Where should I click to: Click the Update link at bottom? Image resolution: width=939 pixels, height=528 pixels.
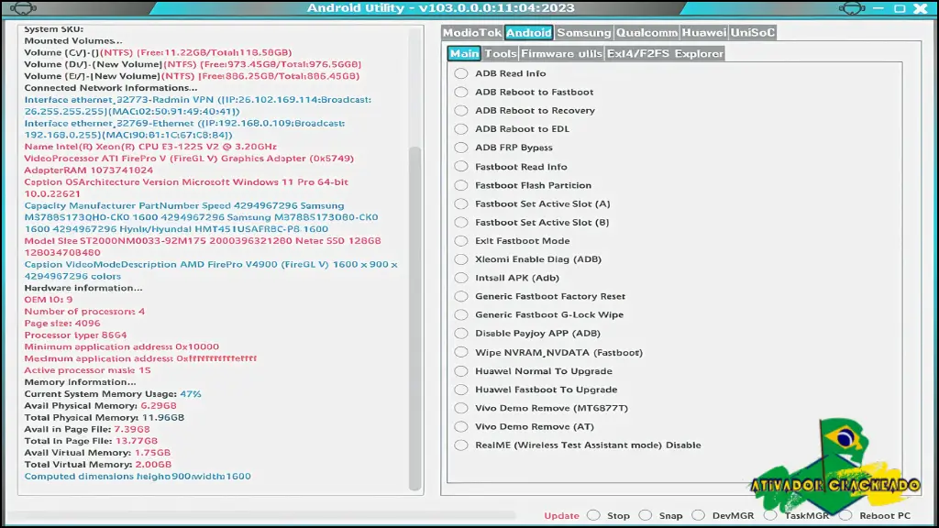[561, 515]
